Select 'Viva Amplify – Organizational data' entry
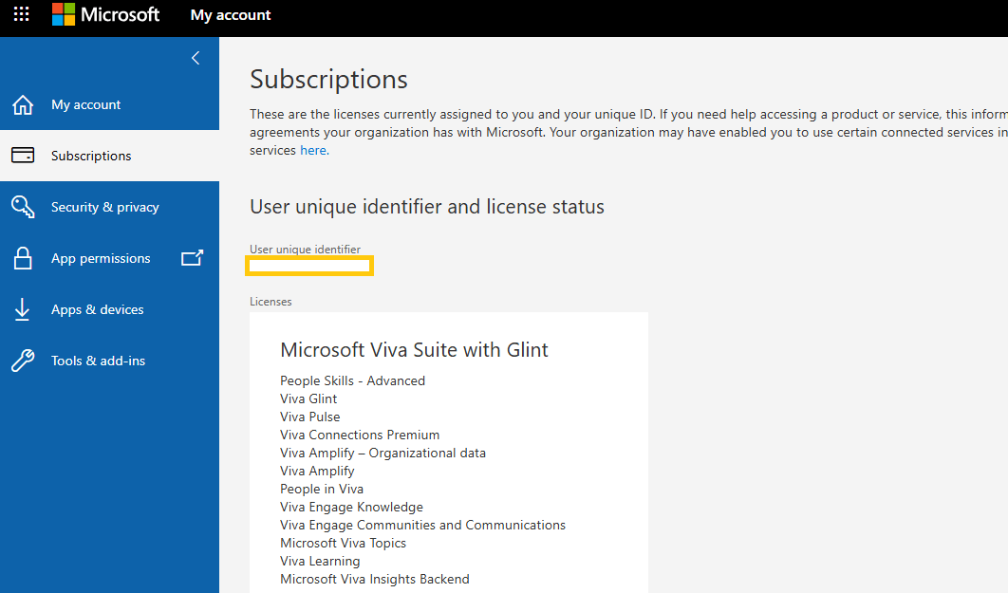This screenshot has height=593, width=1008. 383,453
